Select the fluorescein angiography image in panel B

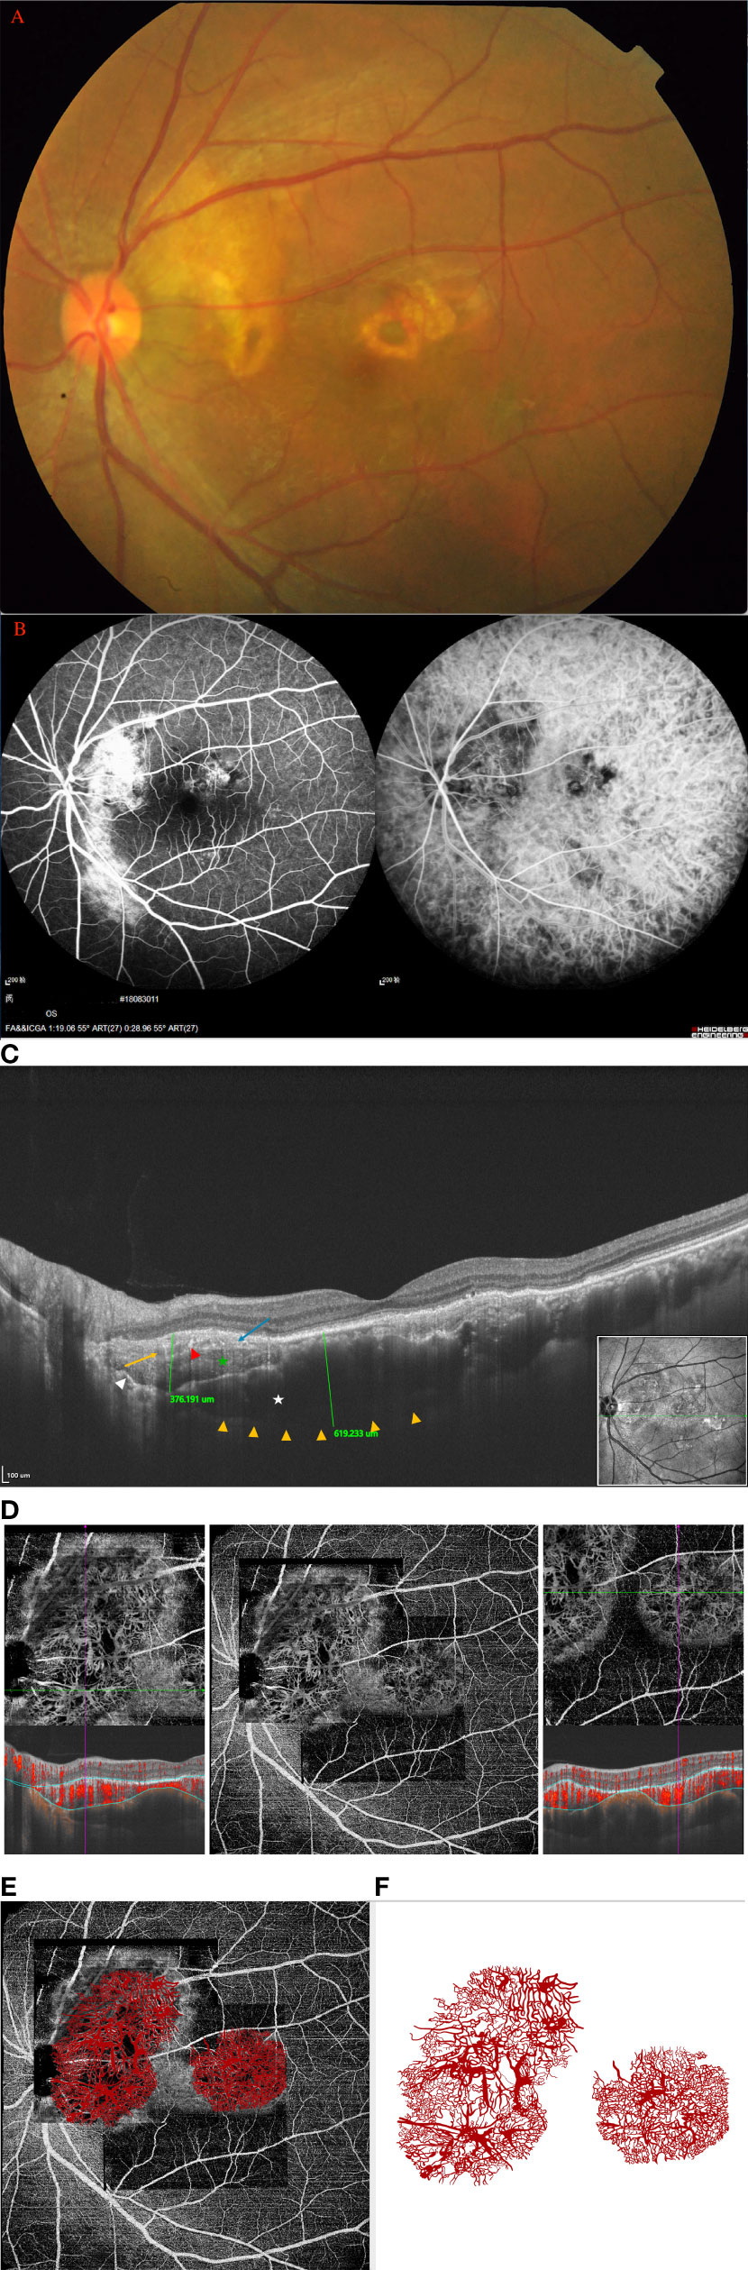tap(187, 801)
